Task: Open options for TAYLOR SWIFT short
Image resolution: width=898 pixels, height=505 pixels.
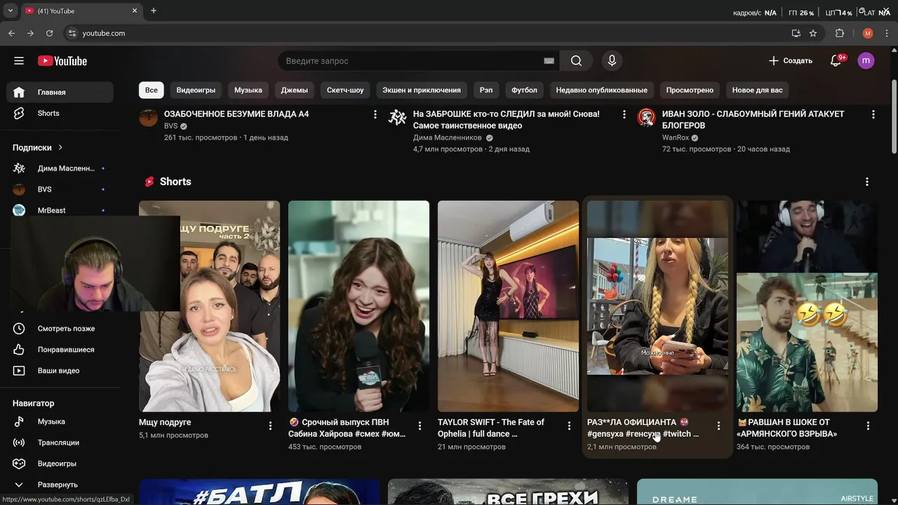Action: (569, 426)
